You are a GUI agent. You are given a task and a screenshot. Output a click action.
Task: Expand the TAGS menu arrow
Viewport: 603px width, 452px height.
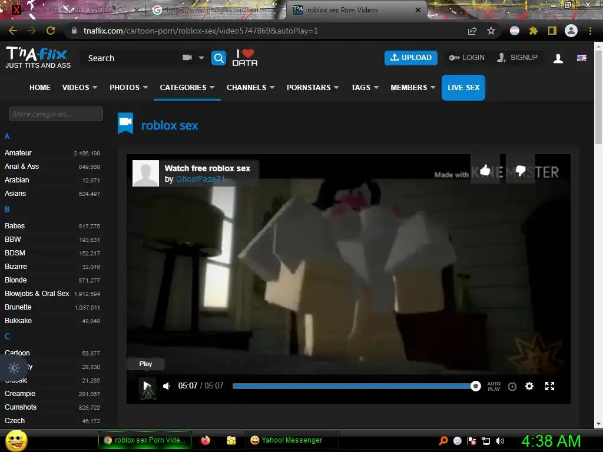coord(376,88)
